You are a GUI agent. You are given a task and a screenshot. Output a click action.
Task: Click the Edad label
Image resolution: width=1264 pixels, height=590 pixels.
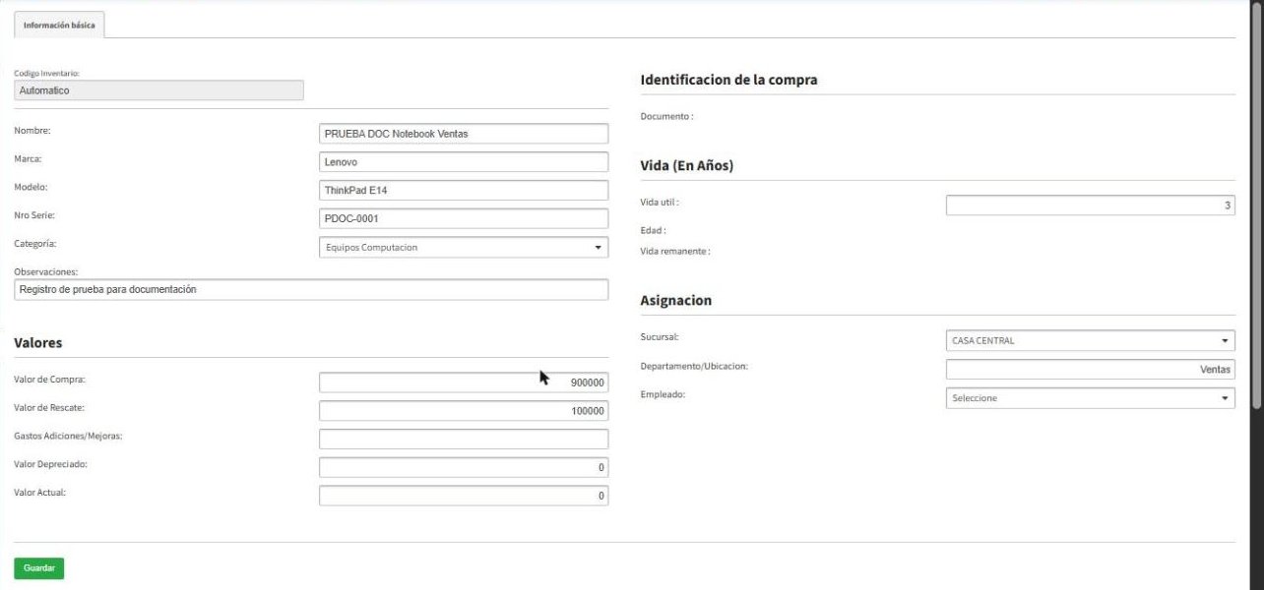point(653,231)
